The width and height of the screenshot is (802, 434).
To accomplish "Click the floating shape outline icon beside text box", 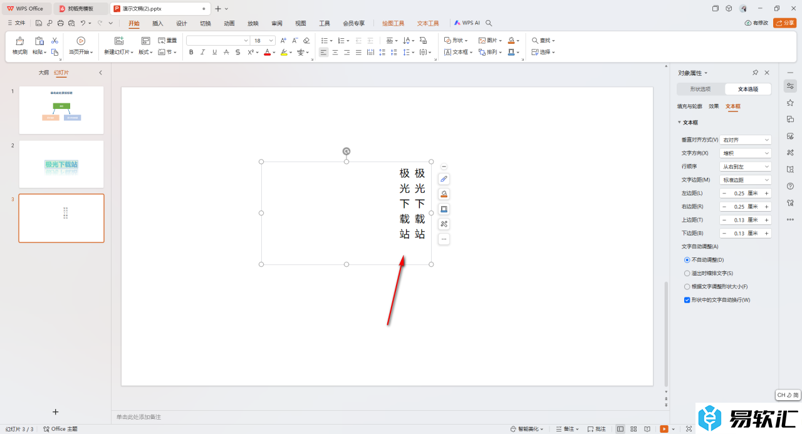I will click(444, 209).
